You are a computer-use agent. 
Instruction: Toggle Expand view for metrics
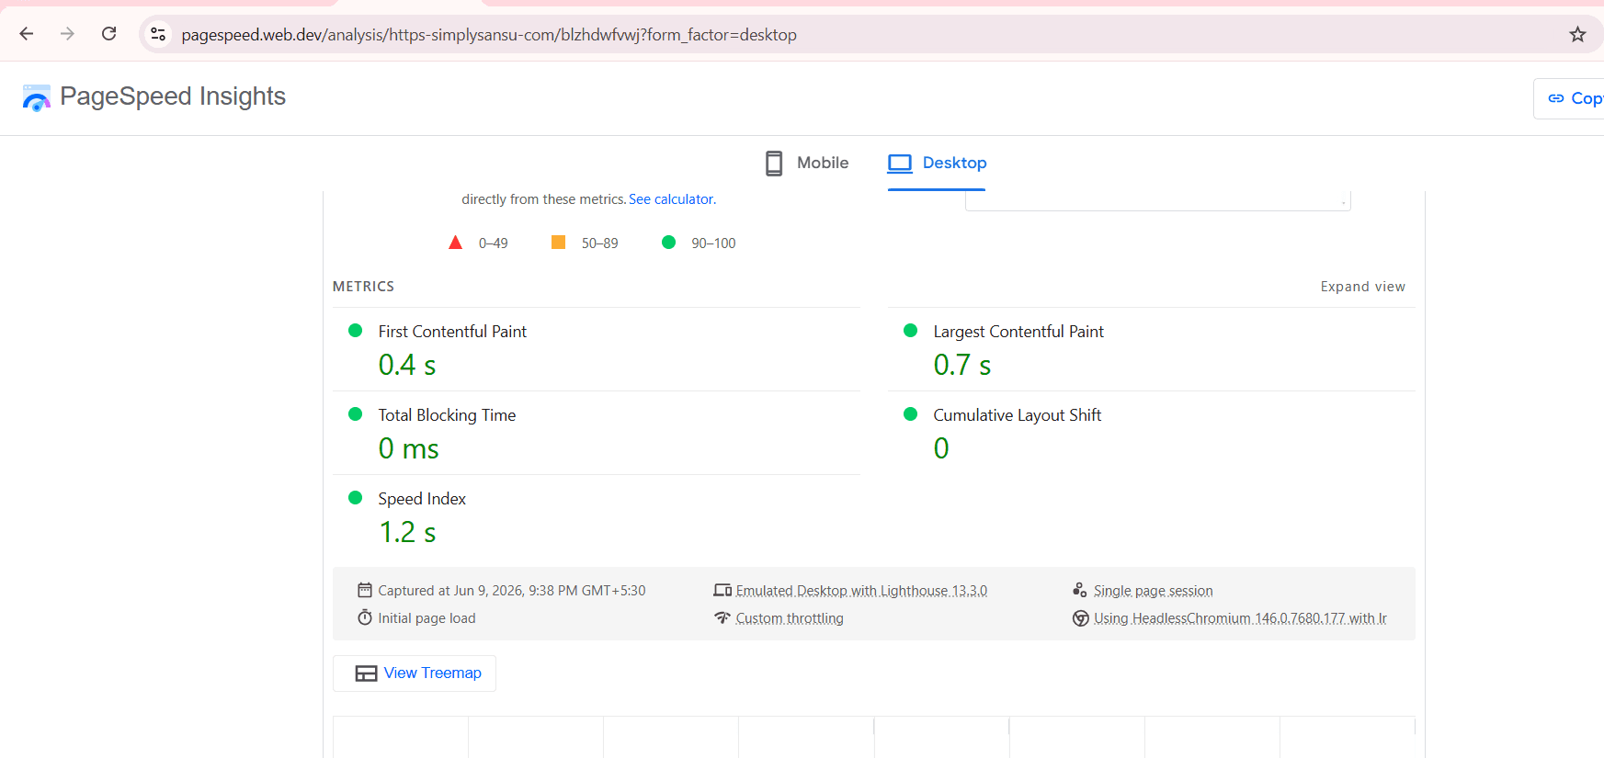click(x=1362, y=287)
